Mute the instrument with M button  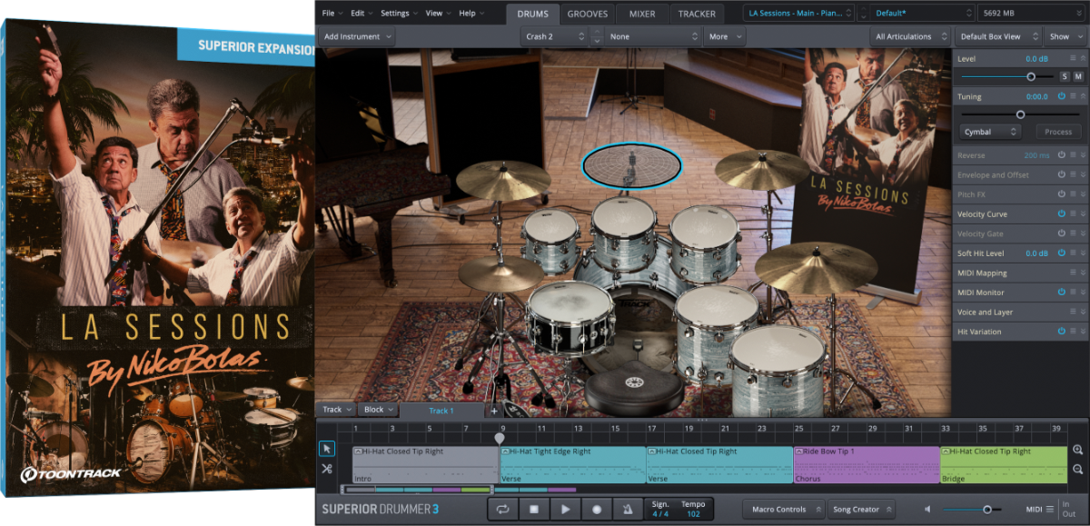pyautogui.click(x=1078, y=76)
